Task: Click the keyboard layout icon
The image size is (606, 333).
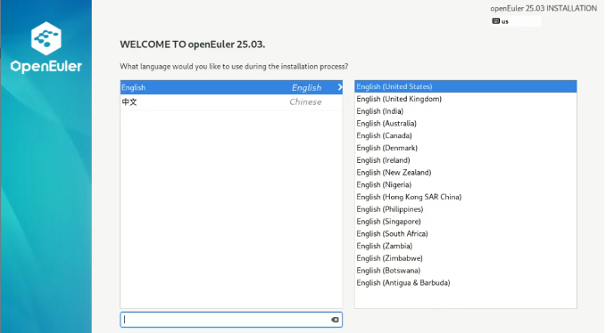Action: pyautogui.click(x=495, y=20)
